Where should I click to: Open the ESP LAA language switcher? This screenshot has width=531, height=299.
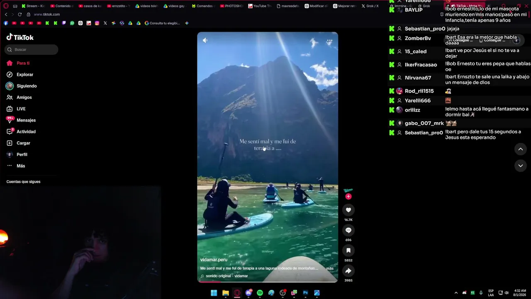point(491,293)
